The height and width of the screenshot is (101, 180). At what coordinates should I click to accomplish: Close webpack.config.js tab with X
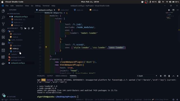coord(54,10)
